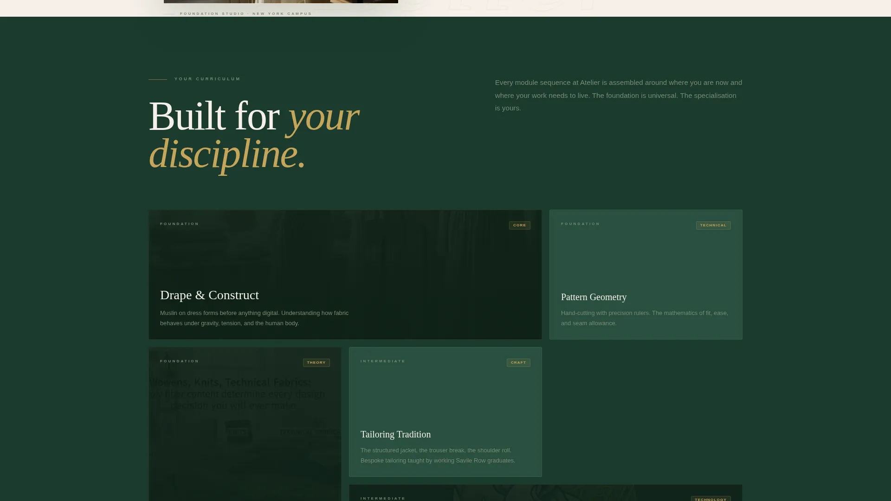Select the CRAFT tag badge
Screen dimensions: 891x501
coord(518,363)
